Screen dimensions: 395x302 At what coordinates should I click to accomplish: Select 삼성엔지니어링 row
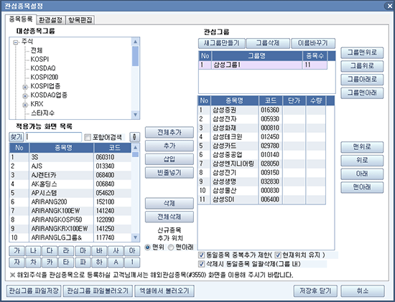click(x=261, y=164)
